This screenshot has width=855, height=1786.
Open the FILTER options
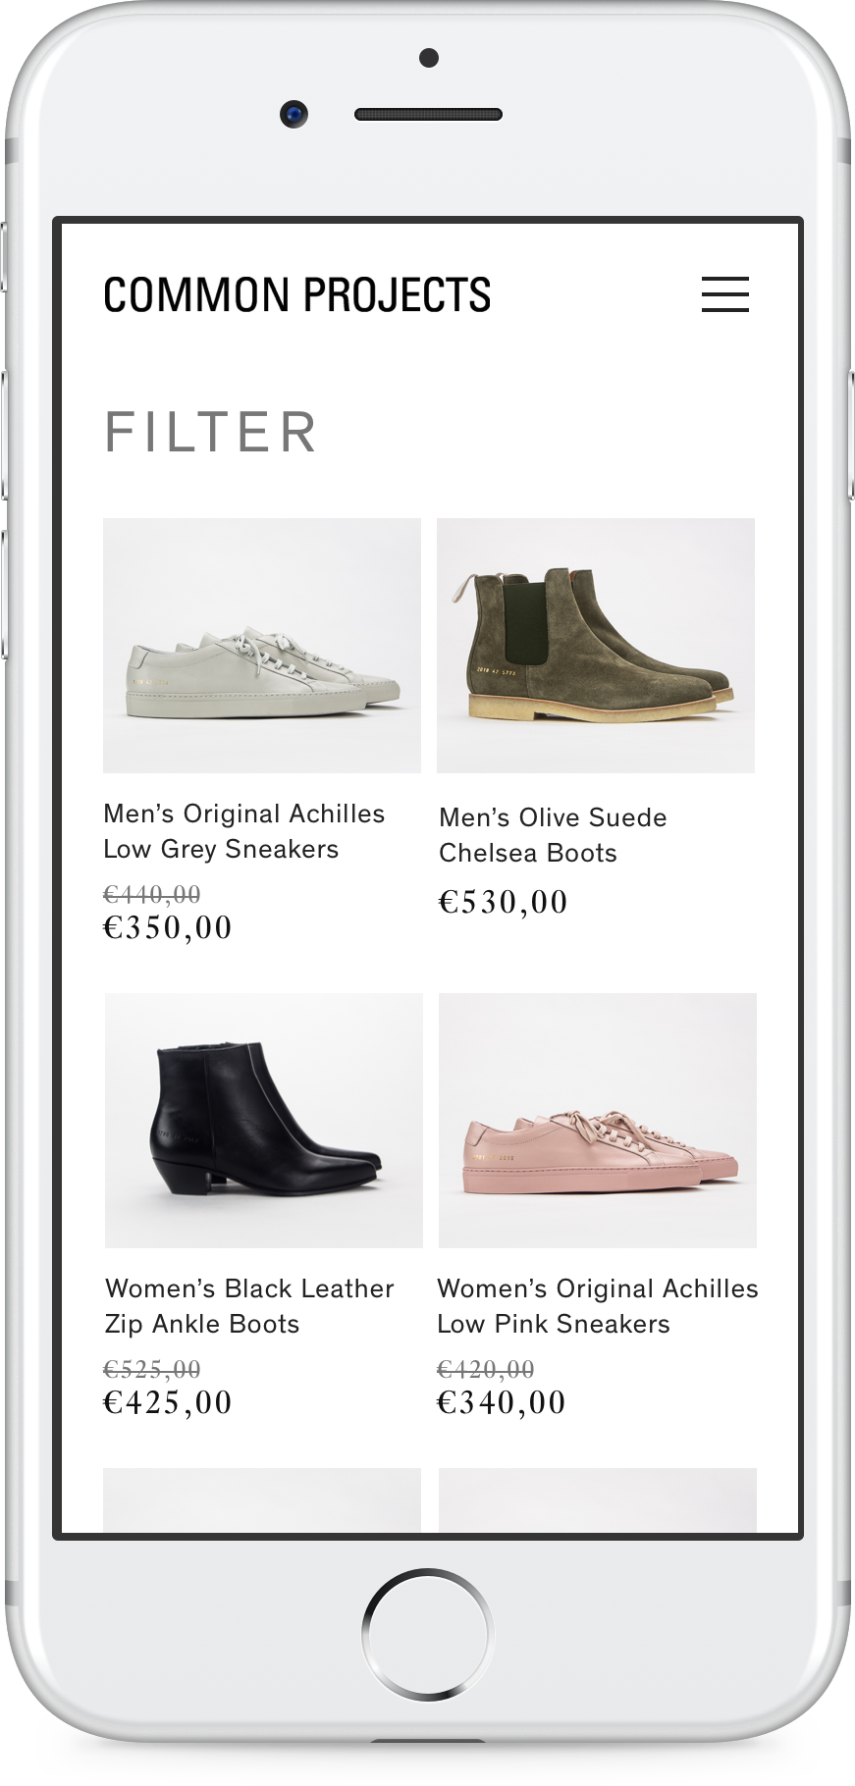[211, 433]
